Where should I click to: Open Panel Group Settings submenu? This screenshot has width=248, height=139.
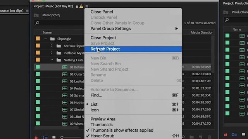click(x=133, y=29)
